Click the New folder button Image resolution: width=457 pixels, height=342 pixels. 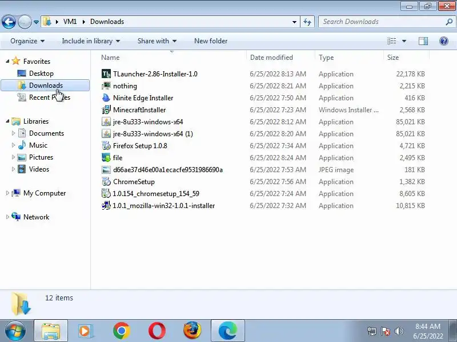211,41
